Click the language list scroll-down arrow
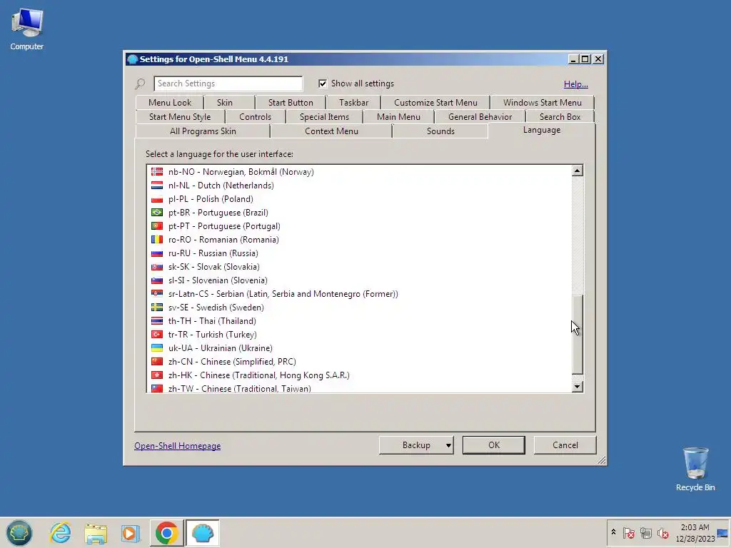The width and height of the screenshot is (731, 548). 577,386
